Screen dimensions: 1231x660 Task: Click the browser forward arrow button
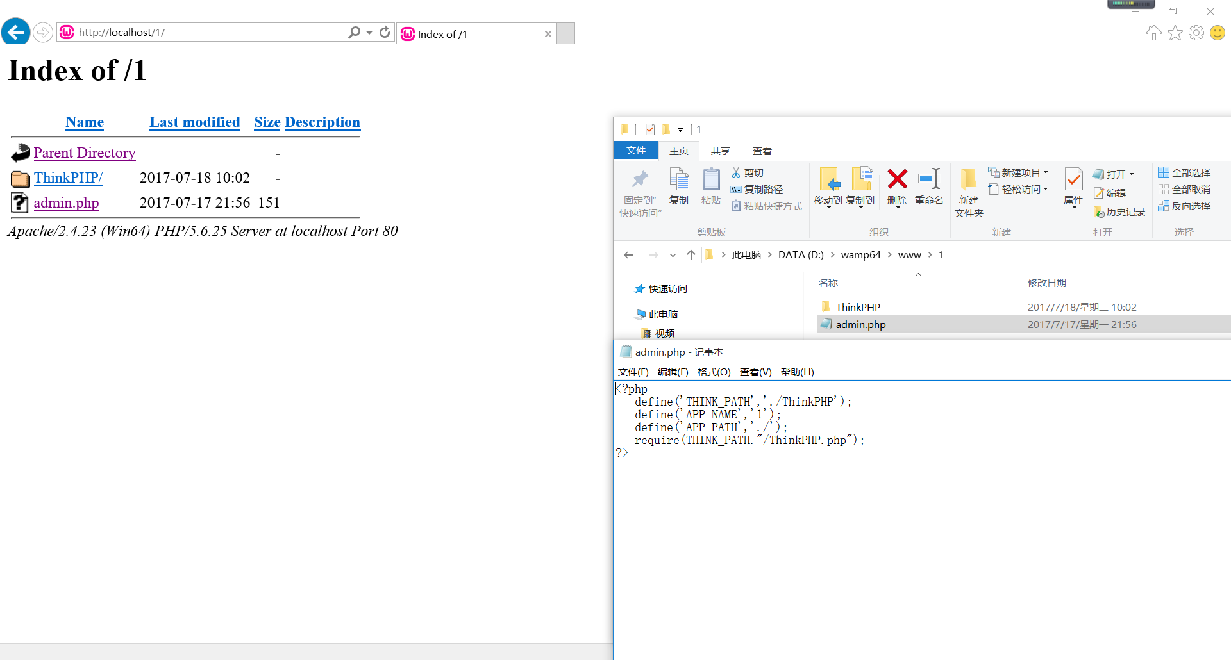tap(42, 32)
